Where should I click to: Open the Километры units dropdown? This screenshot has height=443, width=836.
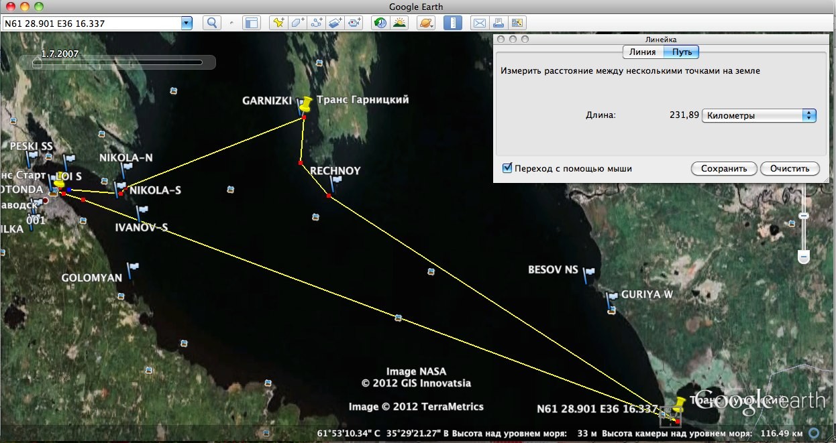(759, 115)
